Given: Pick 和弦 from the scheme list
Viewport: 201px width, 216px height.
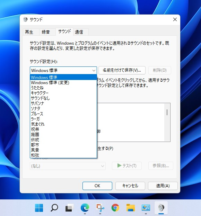Looking at the screenshot, I should [63, 155].
